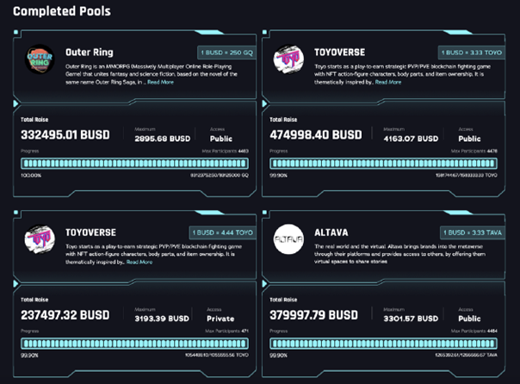Image resolution: width=520 pixels, height=384 pixels.
Task: Click the arrow marker beside ALTAVA card
Action: (264, 283)
